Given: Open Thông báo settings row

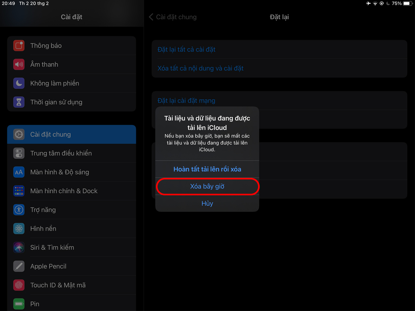Looking at the screenshot, I should point(72,46).
